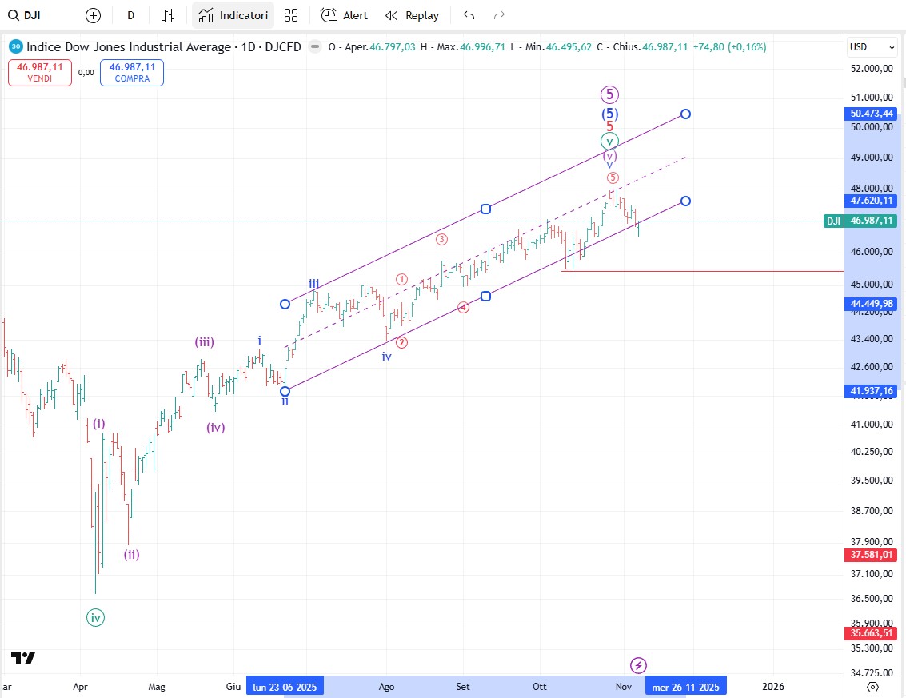Click the purple (iv) wave label

[x=216, y=428]
